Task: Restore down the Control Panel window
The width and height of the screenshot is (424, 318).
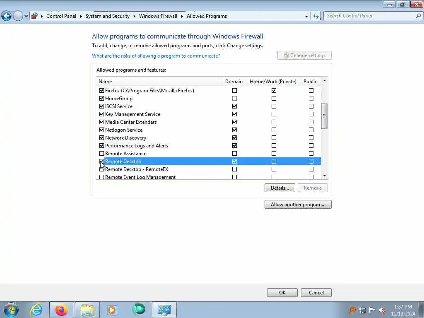Action: pyautogui.click(x=402, y=4)
